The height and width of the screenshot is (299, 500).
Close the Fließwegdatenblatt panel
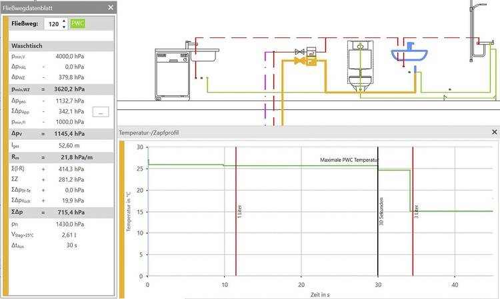click(x=111, y=7)
